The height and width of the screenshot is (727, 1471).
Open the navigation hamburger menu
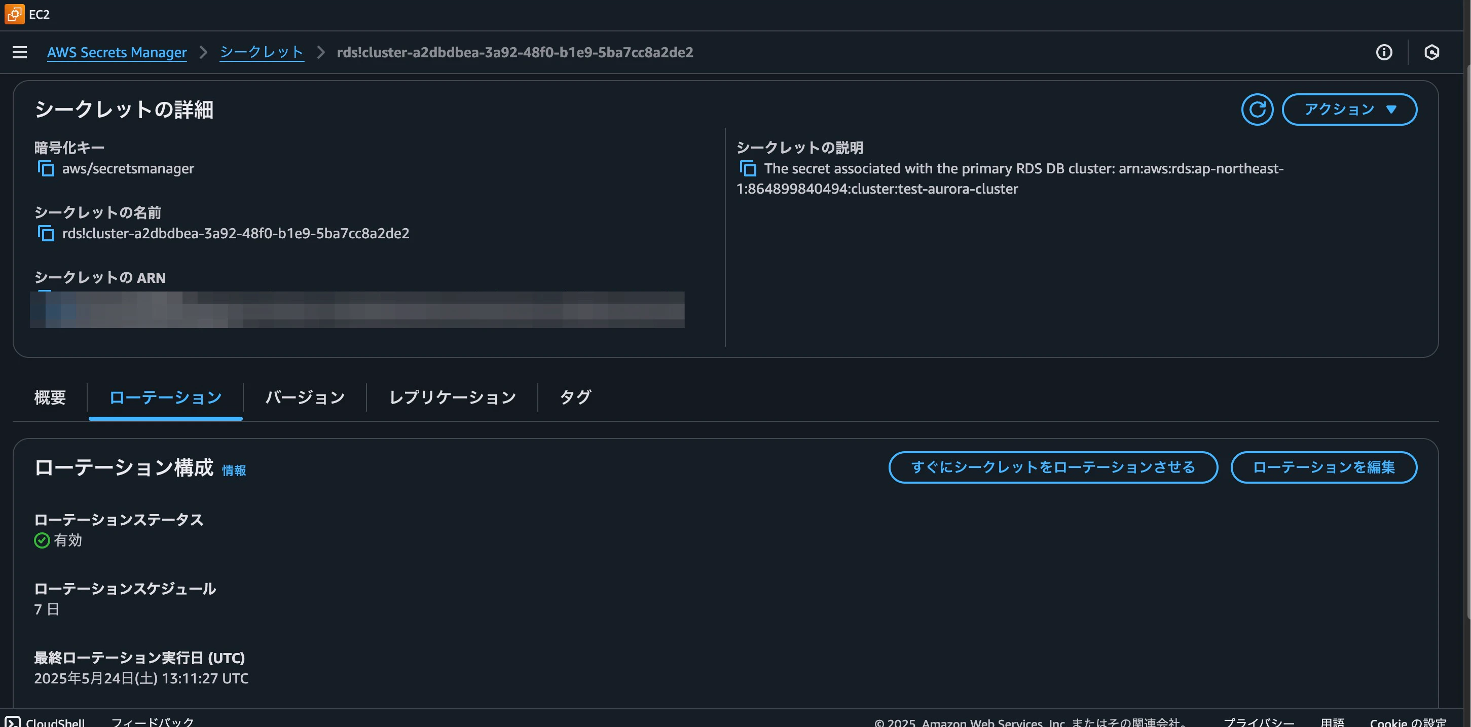click(x=20, y=52)
